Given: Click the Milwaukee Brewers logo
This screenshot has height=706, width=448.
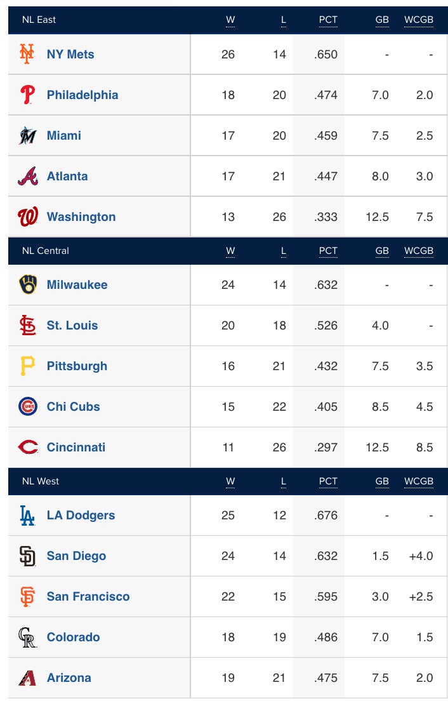Looking at the screenshot, I should (x=27, y=284).
